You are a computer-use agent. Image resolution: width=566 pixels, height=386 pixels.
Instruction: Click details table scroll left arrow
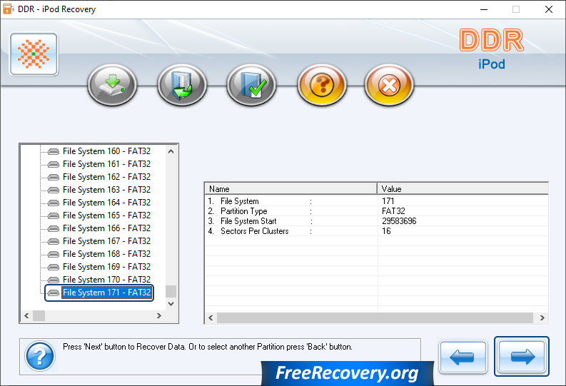(x=211, y=318)
